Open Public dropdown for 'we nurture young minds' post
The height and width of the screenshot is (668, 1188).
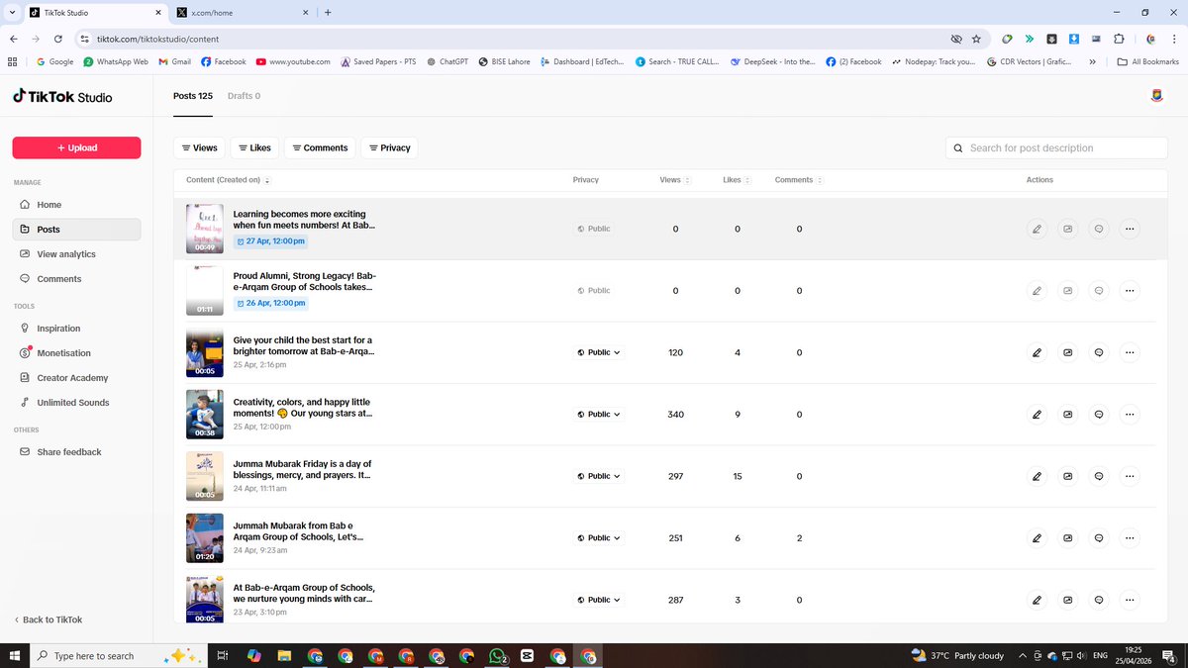(599, 600)
